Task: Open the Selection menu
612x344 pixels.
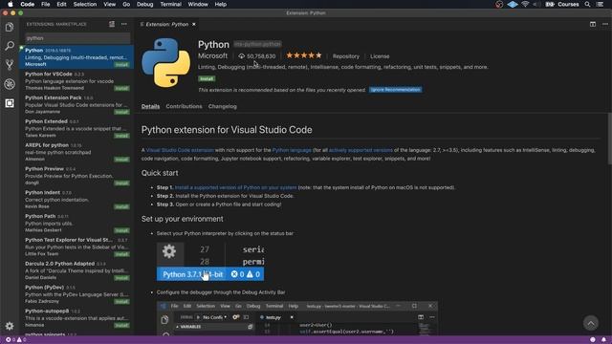Action: (x=85, y=4)
